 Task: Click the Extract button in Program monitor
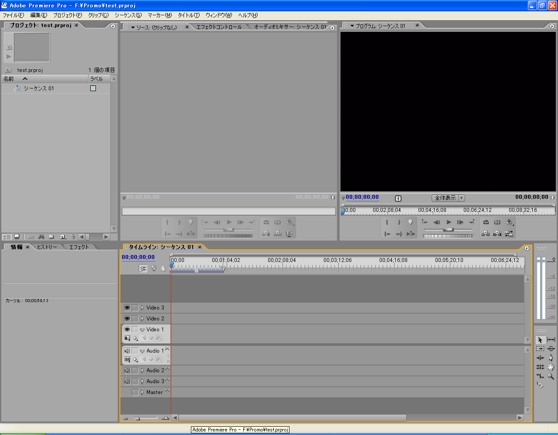[497, 234]
